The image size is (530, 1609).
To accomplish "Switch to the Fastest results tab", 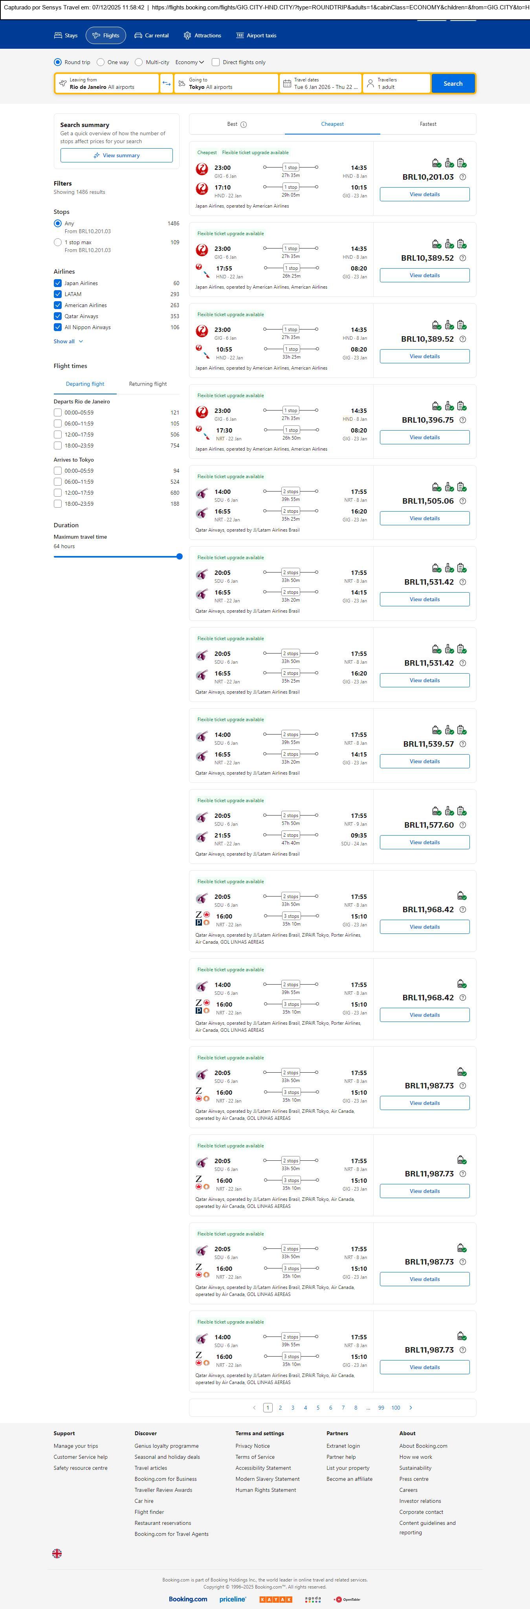I will 427,124.
